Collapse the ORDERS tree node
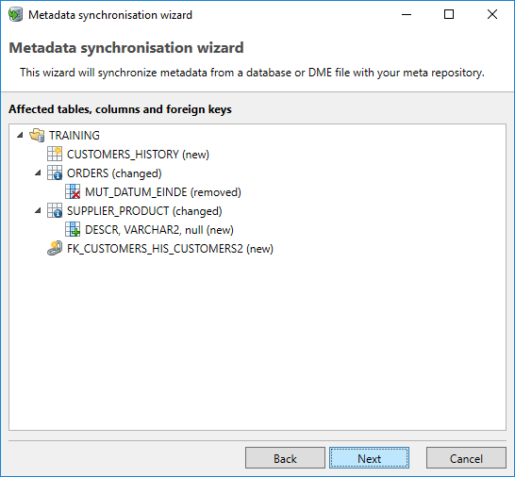Screen dimensions: 515x477 [38, 173]
